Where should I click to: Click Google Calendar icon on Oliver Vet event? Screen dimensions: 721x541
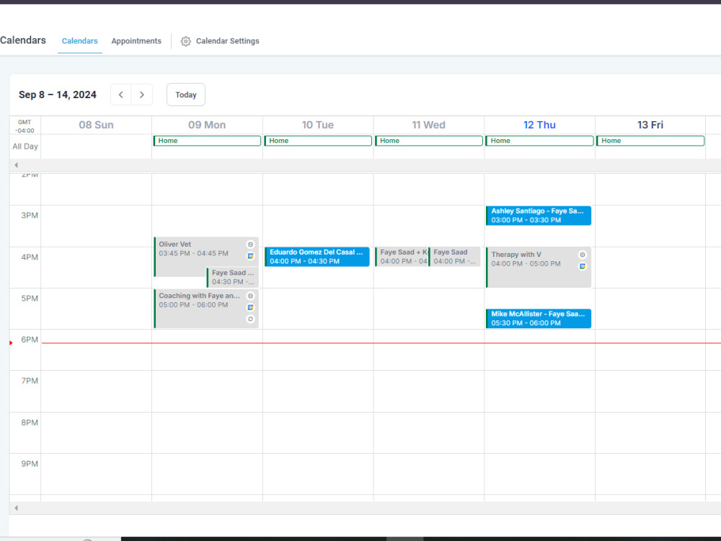251,256
